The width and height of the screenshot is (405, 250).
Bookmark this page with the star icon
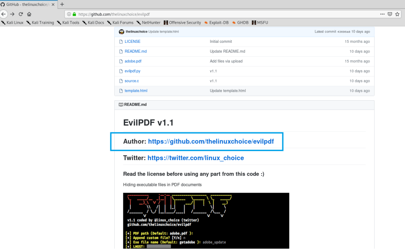pos(397,14)
